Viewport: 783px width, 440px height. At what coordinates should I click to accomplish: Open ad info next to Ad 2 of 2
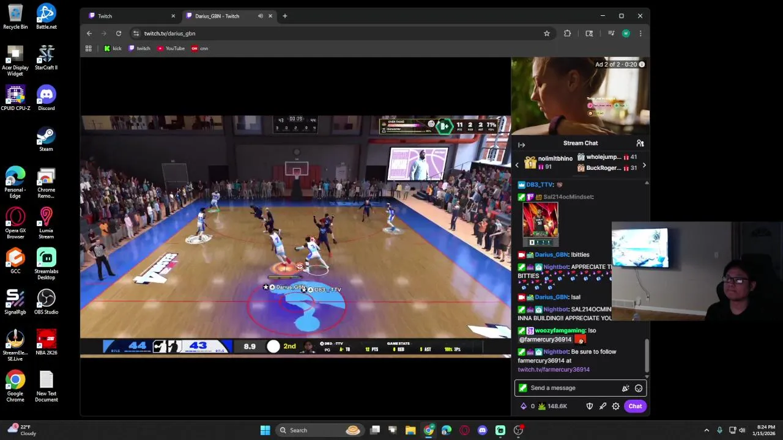click(642, 64)
